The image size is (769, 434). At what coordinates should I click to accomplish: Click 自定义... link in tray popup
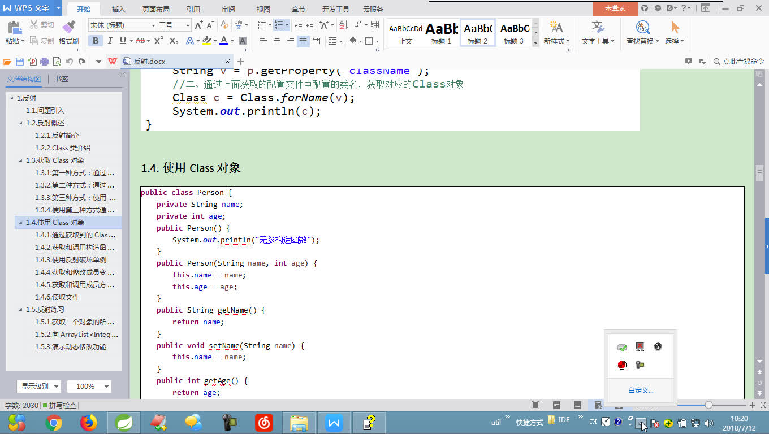point(641,390)
